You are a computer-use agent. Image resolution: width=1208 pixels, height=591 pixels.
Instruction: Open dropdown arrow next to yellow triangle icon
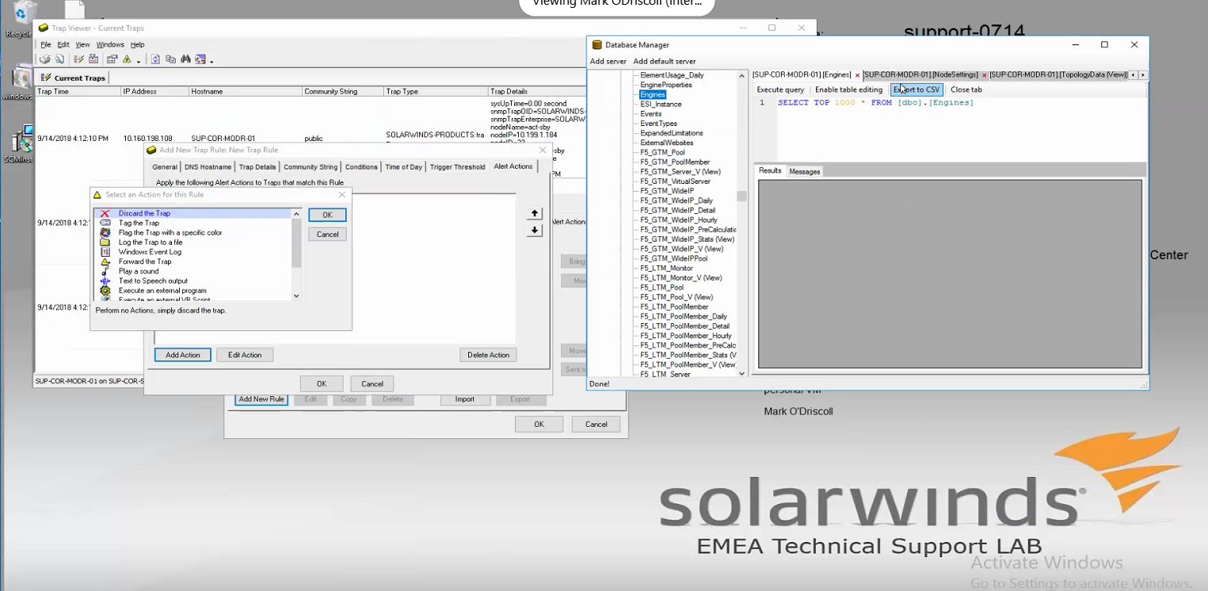(x=138, y=61)
